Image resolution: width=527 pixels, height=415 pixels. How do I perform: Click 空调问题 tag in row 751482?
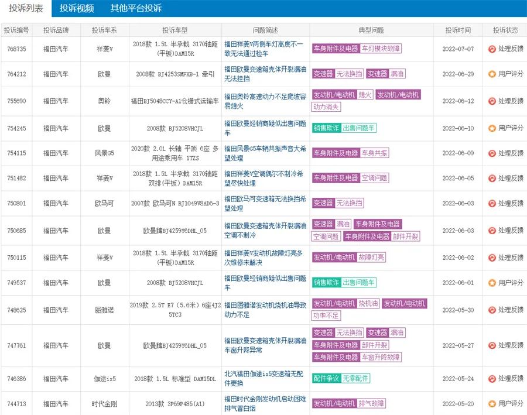point(374,178)
